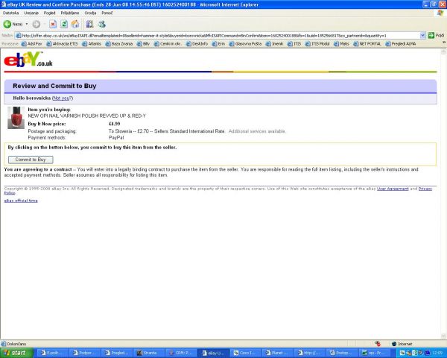Open the ITIS Modul favorites link
Viewport: 447px width, 358px height.
pos(317,44)
